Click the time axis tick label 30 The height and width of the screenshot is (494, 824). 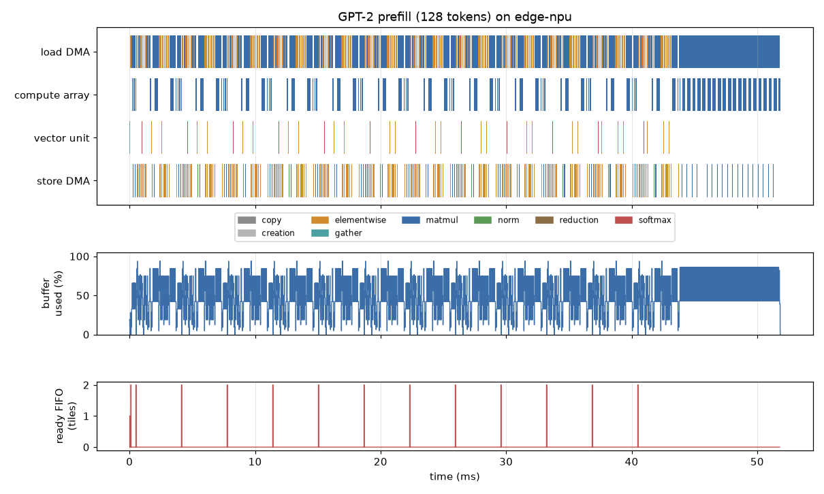coord(506,461)
